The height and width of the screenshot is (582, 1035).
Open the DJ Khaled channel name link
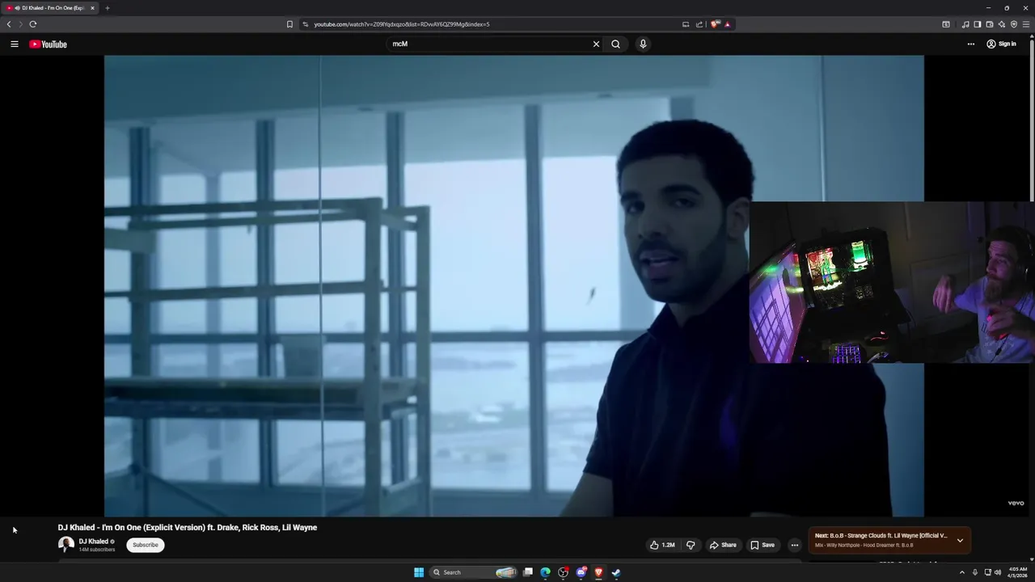click(93, 542)
